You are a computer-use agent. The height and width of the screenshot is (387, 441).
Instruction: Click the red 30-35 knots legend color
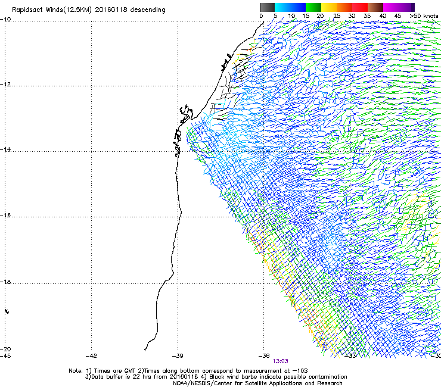pyautogui.click(x=360, y=7)
